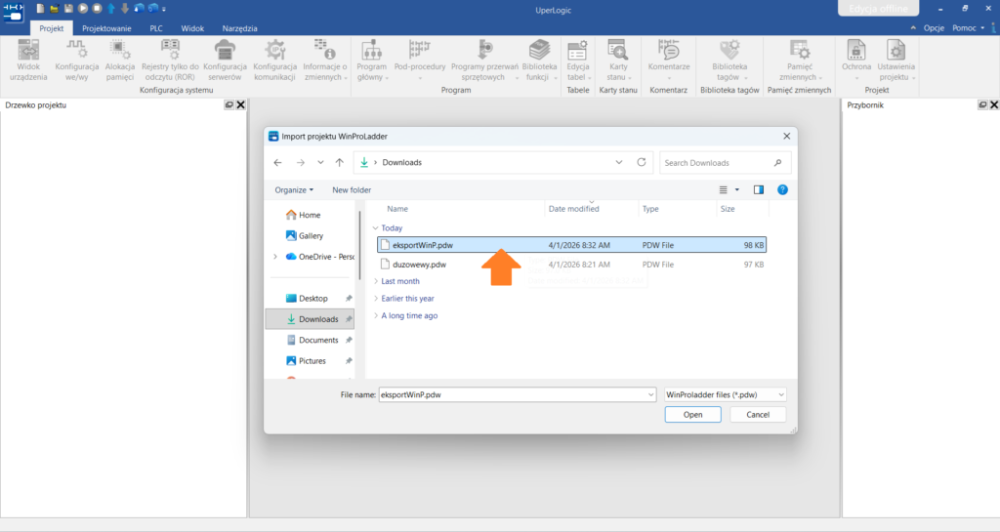Open Programy przerwań sprzętowych
The image size is (1000, 532).
484,61
